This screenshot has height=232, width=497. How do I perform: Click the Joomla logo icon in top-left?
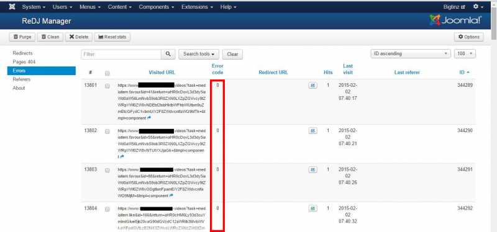pyautogui.click(x=12, y=7)
